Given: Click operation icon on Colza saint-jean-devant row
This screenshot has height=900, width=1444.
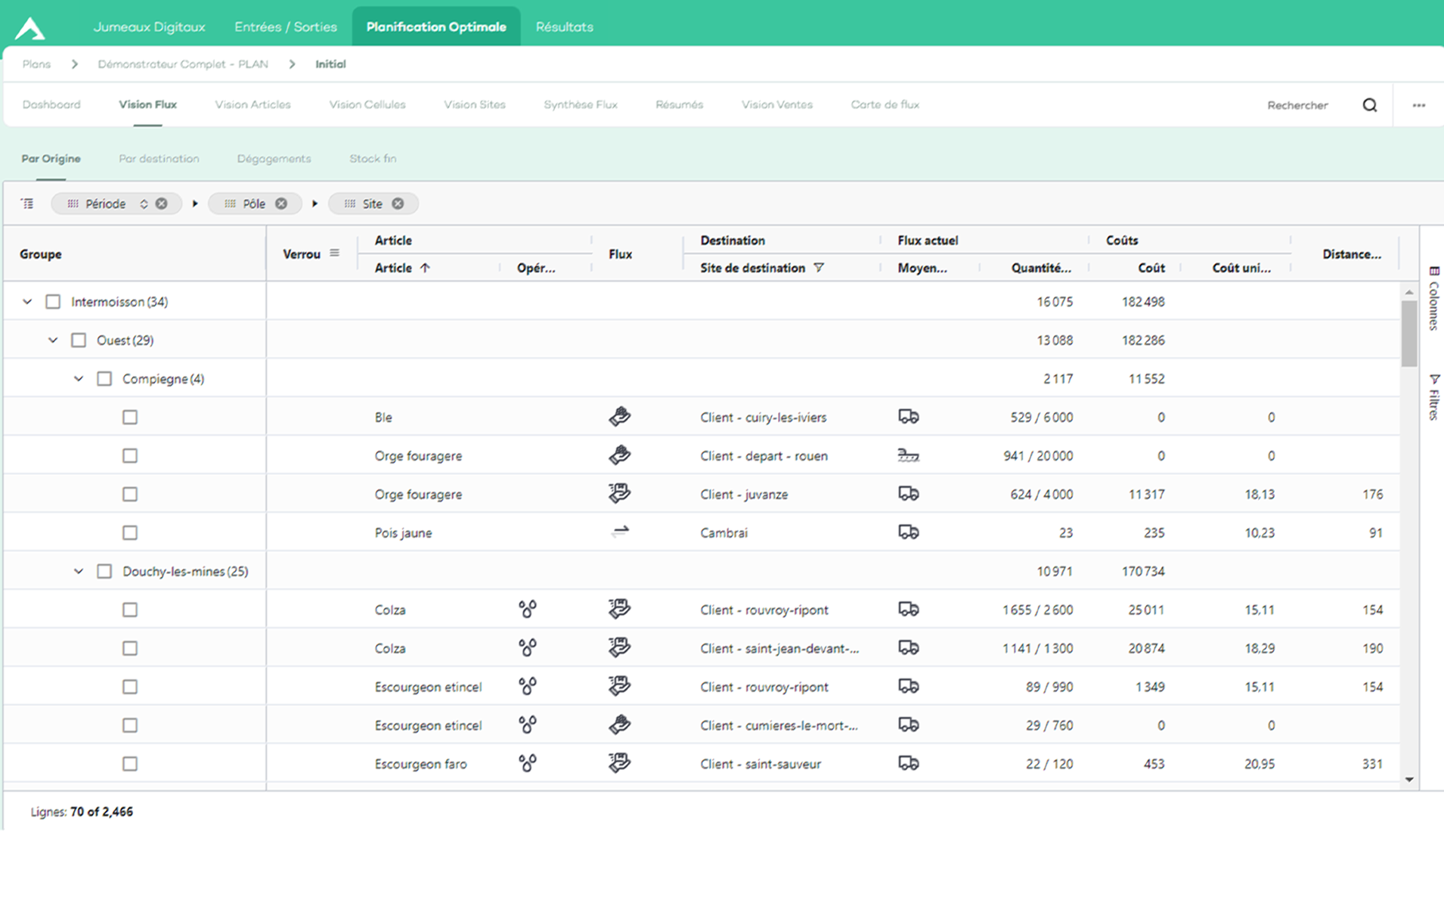Looking at the screenshot, I should [x=527, y=648].
